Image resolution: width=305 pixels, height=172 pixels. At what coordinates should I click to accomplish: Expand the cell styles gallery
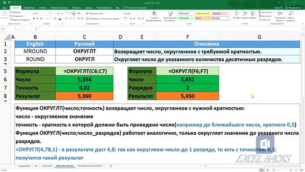coord(230,19)
